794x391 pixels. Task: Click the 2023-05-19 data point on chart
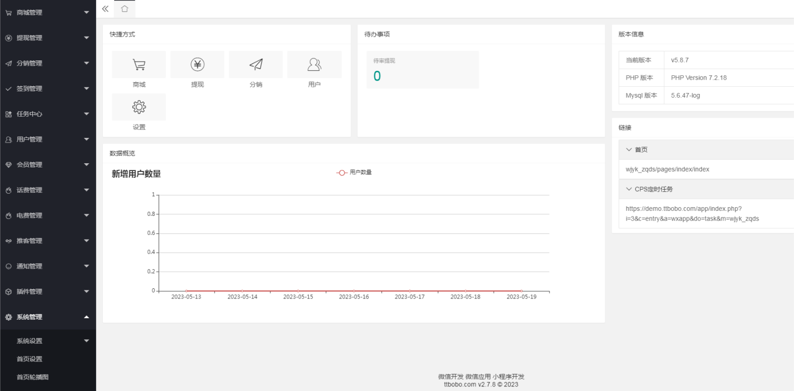521,291
